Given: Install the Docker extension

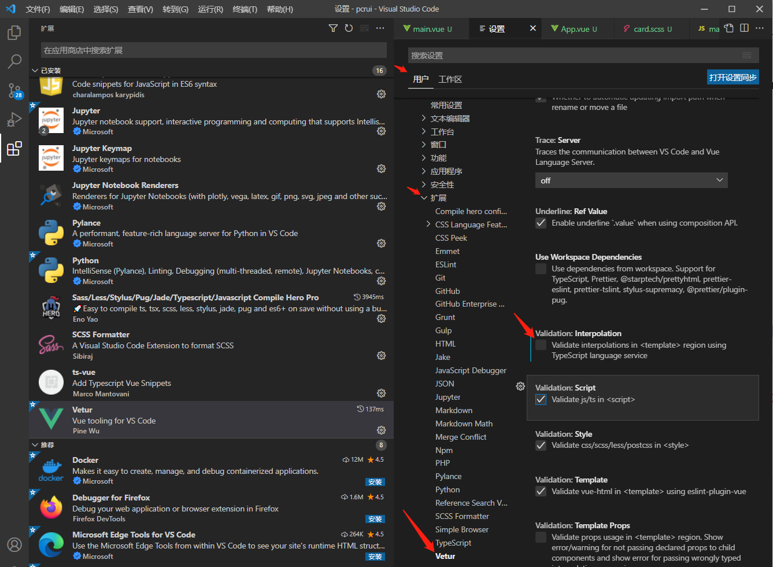Looking at the screenshot, I should pos(375,482).
